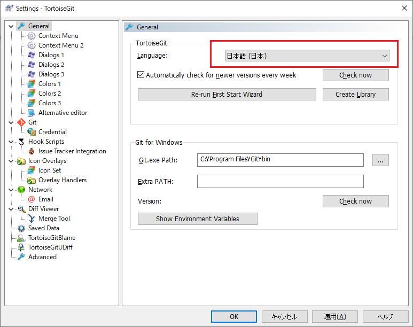Click Check now for TortoiseGit updates
The width and height of the screenshot is (413, 327).
coord(356,75)
